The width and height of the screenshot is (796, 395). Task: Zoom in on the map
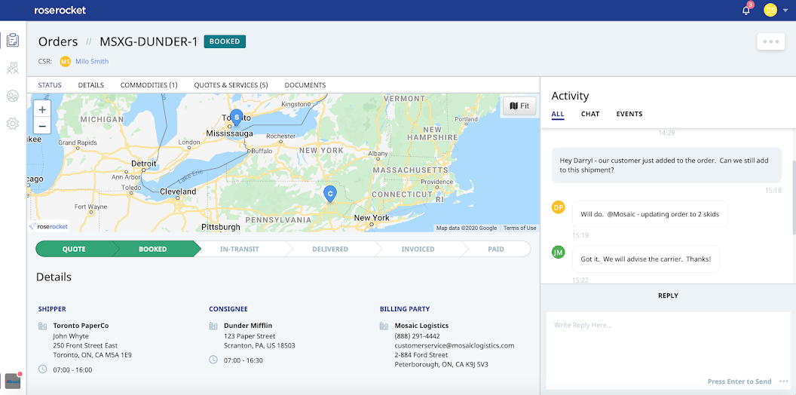(x=42, y=109)
